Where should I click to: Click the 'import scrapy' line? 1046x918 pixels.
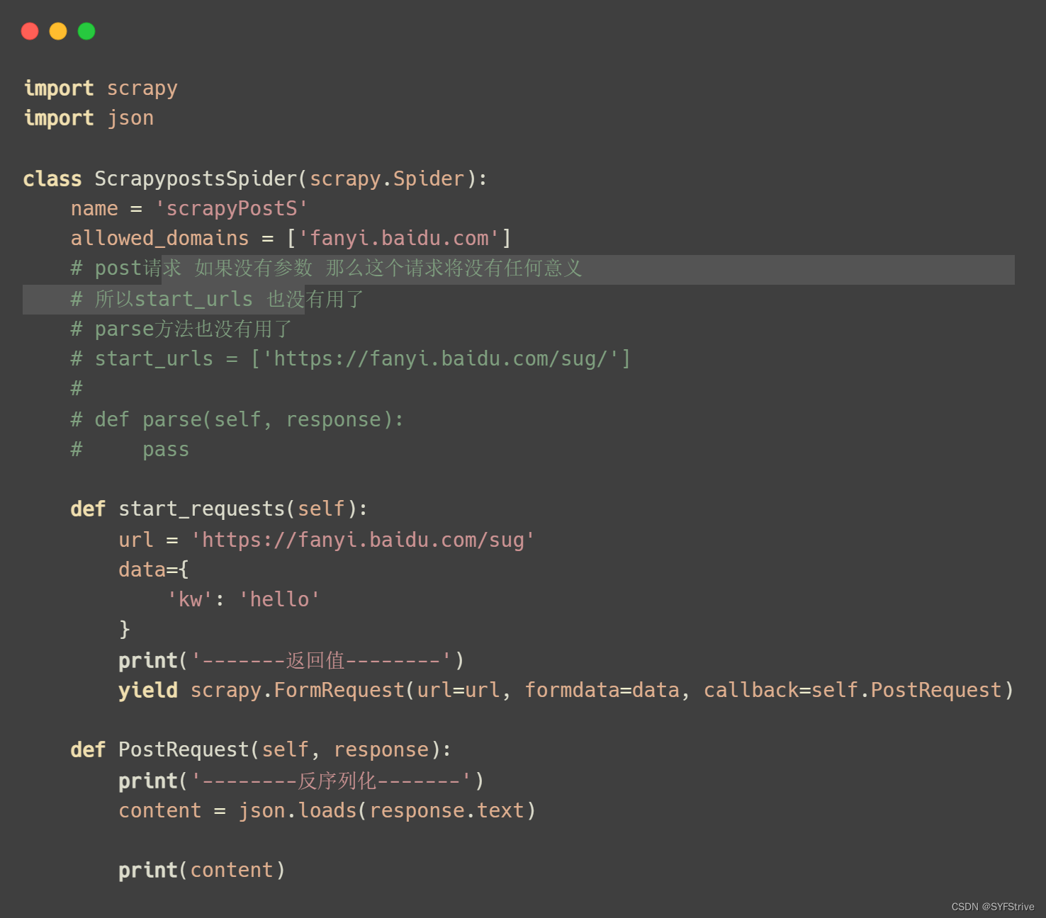point(101,89)
